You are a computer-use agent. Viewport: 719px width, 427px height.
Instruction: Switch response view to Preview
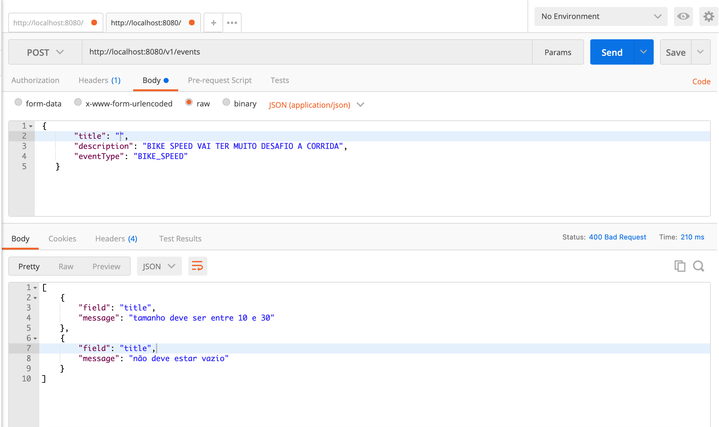tap(106, 266)
